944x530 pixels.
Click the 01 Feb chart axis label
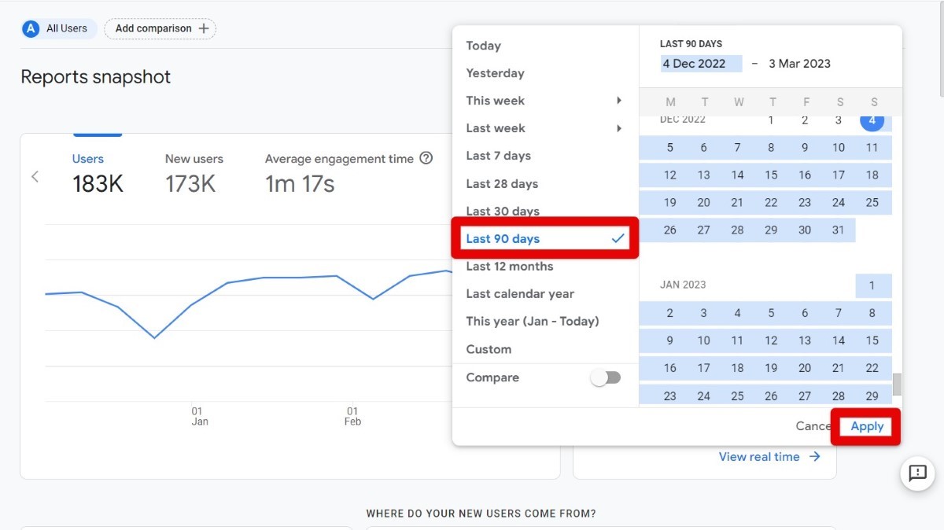352,417
